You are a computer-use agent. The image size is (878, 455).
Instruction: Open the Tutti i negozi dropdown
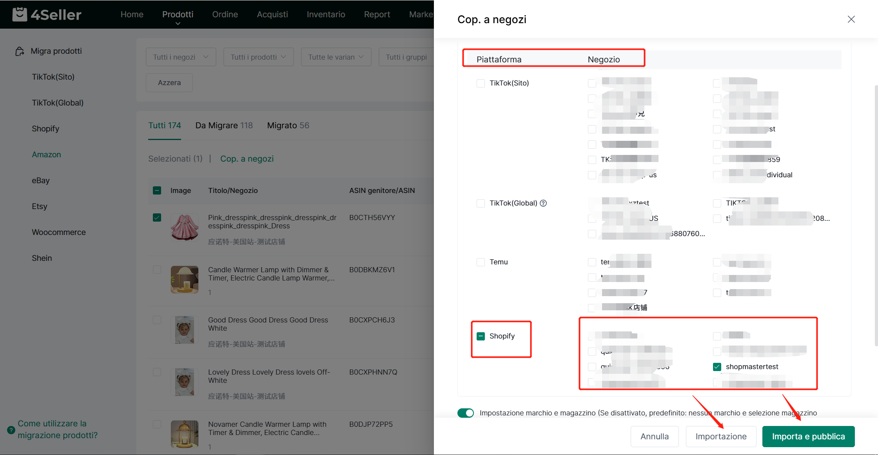tap(181, 57)
